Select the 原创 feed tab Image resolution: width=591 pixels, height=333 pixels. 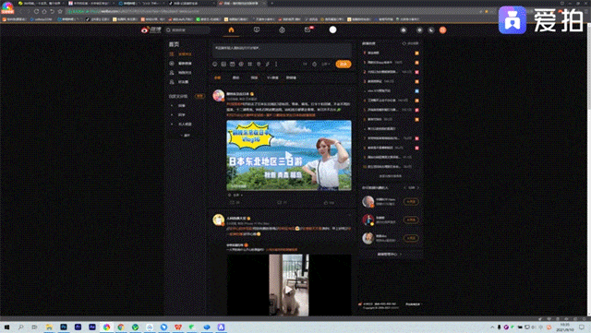coord(236,77)
